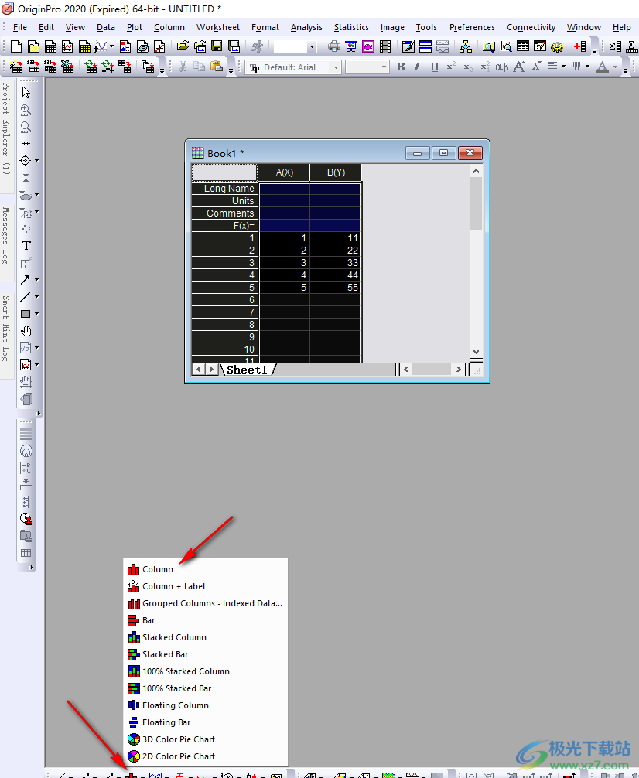Choose Stacked Column from the plot popup
The height and width of the screenshot is (778, 639).
point(206,637)
